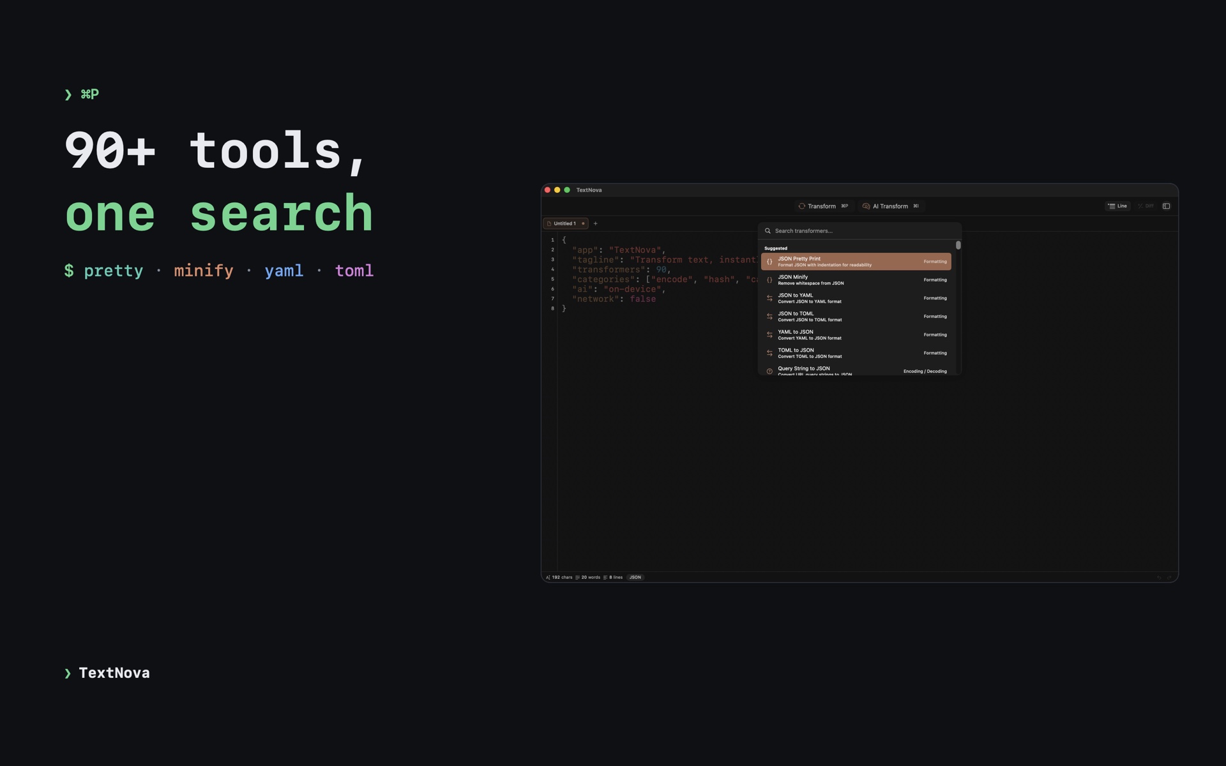Click the purple 'toml' word
Image resolution: width=1226 pixels, height=766 pixels.
pyautogui.click(x=354, y=271)
